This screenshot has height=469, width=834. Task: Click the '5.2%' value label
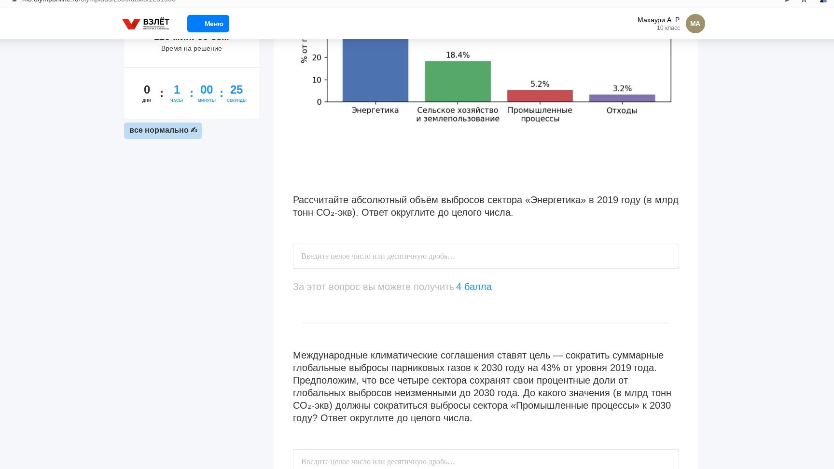pos(540,84)
